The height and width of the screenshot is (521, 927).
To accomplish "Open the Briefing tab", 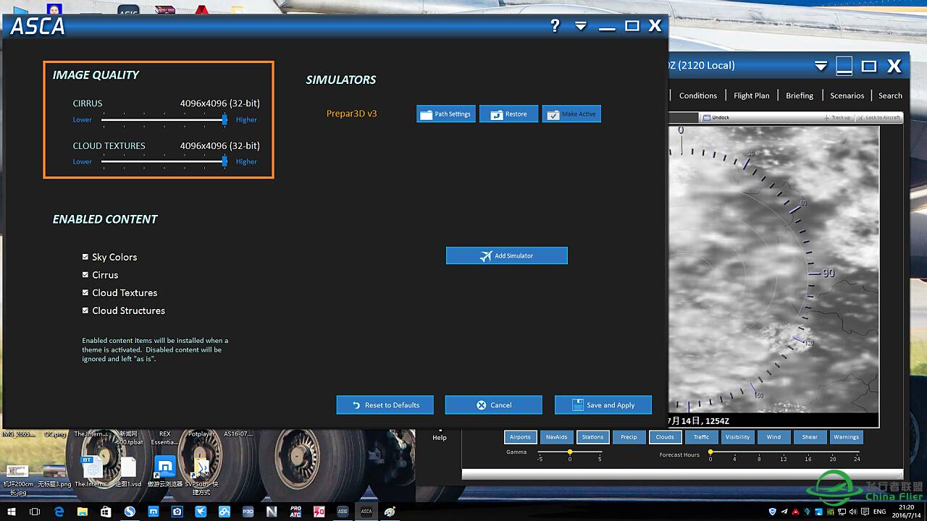I will point(800,96).
